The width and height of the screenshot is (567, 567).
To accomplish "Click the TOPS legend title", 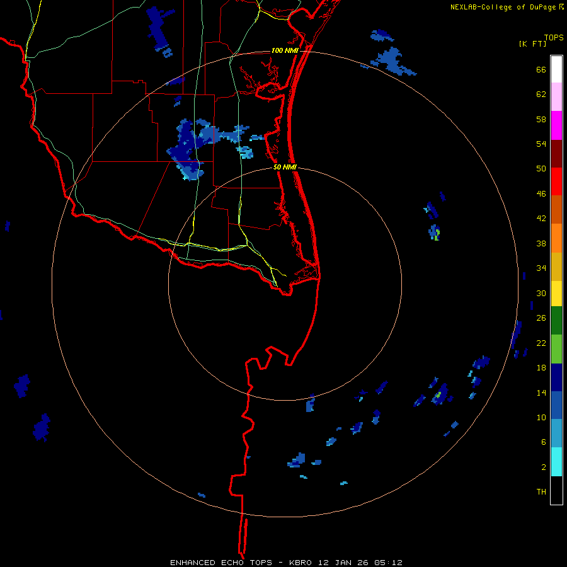I will click(x=554, y=37).
